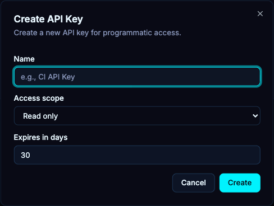Close the Create API Key dialog

260,13
